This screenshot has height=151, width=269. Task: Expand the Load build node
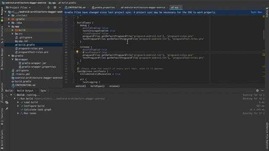tap(18, 102)
